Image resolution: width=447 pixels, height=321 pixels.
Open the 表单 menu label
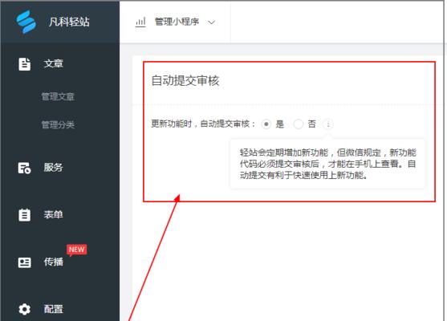(x=53, y=214)
